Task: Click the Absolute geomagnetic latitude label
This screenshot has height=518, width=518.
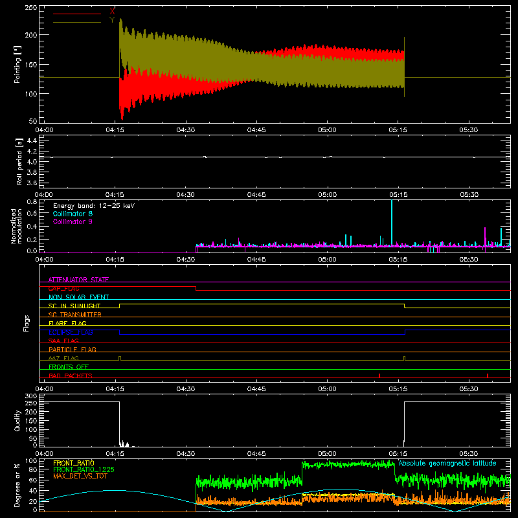Action: click(447, 463)
